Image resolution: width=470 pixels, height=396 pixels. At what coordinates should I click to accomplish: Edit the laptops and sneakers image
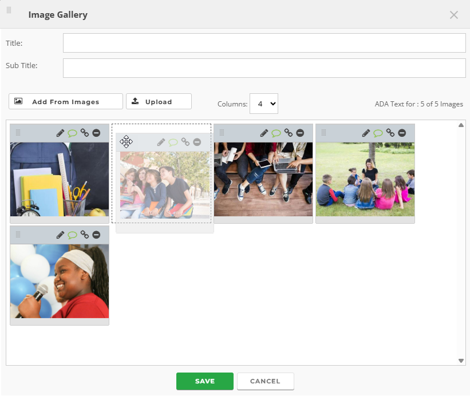(264, 133)
